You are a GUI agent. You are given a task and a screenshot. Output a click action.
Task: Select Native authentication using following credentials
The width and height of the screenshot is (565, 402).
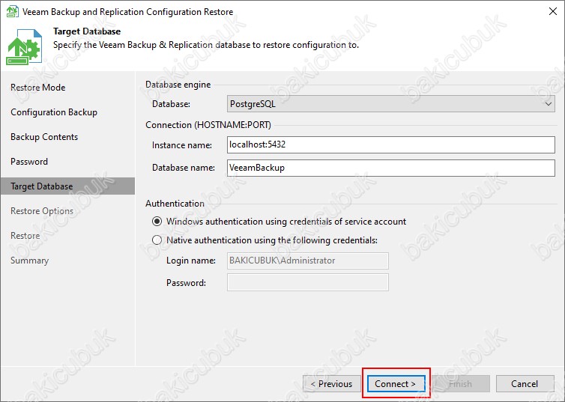pyautogui.click(x=157, y=240)
